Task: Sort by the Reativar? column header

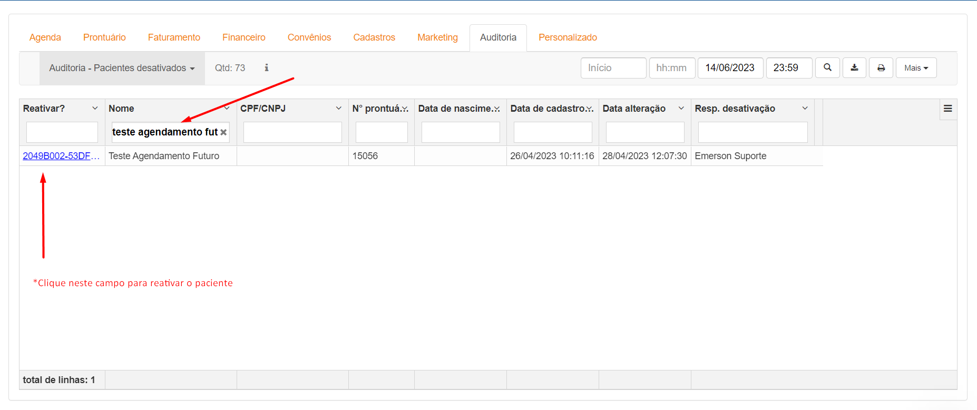Action: pos(44,109)
